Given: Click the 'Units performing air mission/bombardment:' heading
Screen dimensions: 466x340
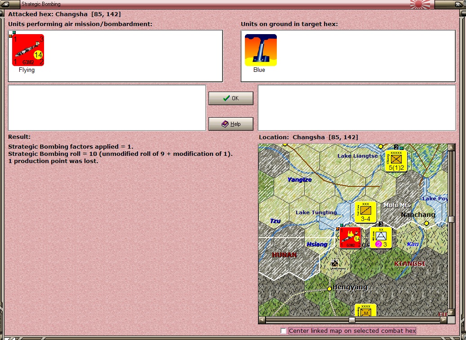Looking at the screenshot, I should tap(80, 24).
